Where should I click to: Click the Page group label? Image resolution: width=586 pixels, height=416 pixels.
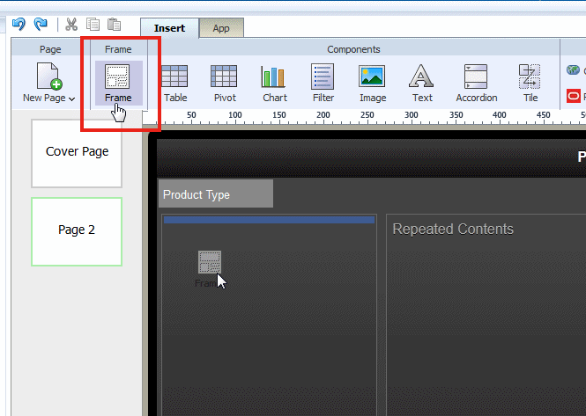[50, 49]
